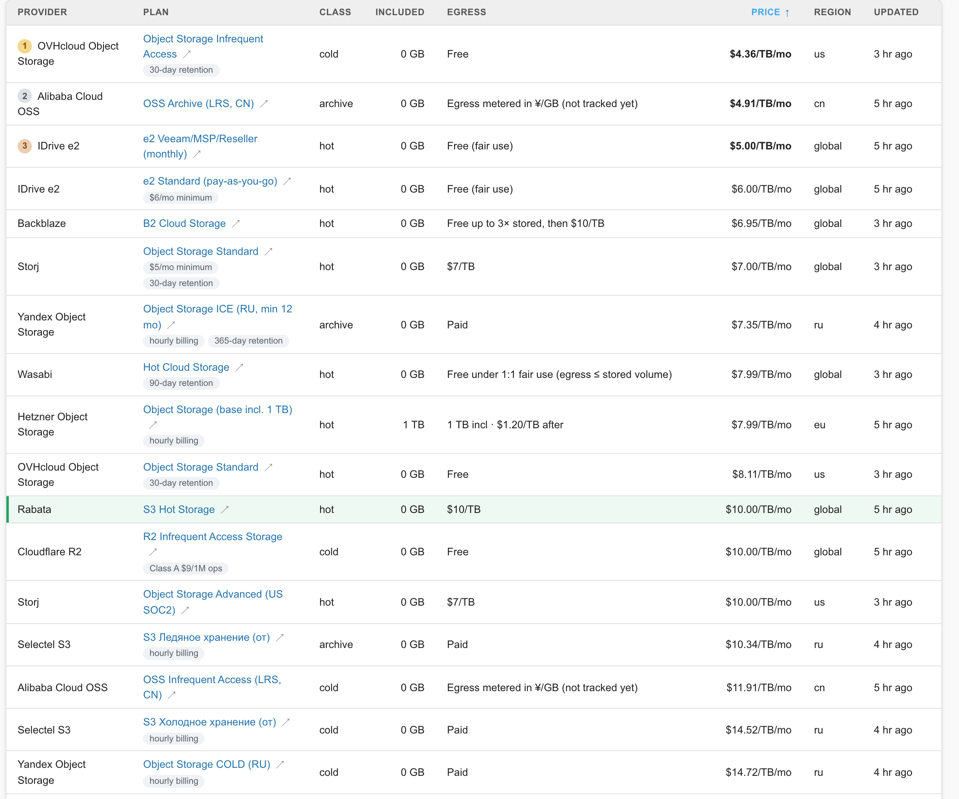Screen dimensions: 959x799
Task: Select the $10.34/TB/mo Selectel price
Action: 758,645
